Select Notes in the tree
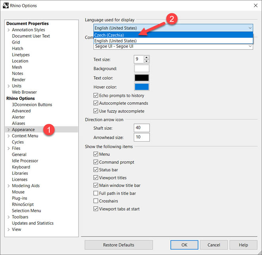 [x=17, y=73]
